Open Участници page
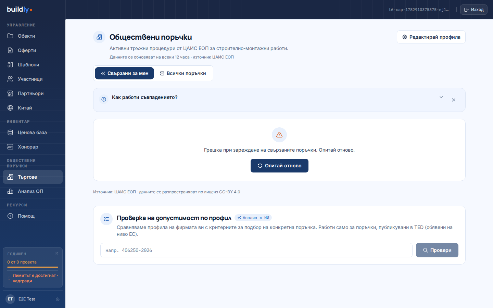The image size is (493, 308). (33, 79)
